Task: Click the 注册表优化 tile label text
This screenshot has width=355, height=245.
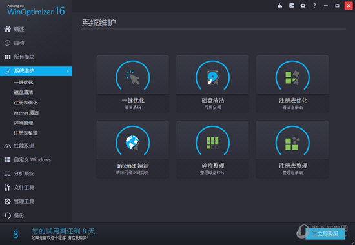Action: click(293, 101)
